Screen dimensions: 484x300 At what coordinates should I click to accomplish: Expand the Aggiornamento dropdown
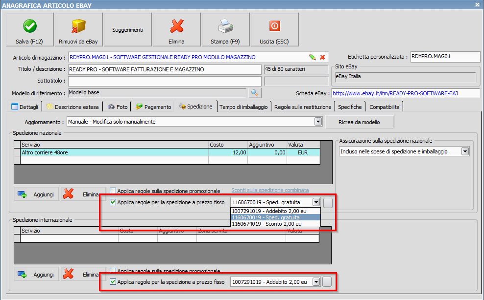tap(318, 122)
